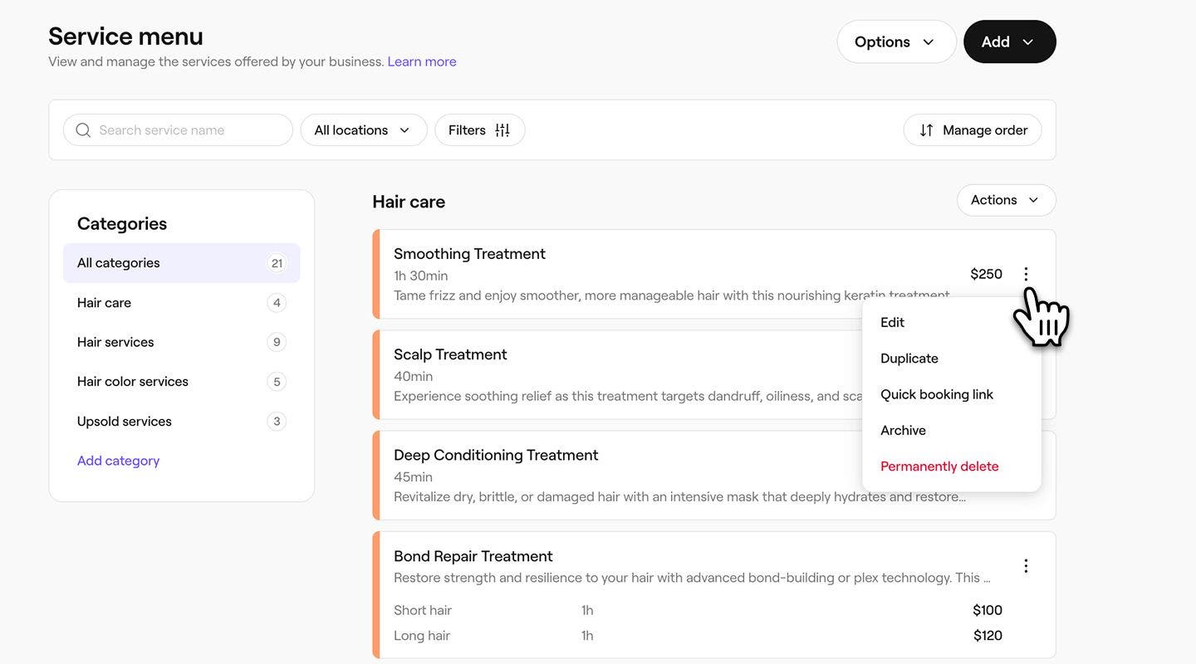
Task: Focus the Search service name field
Action: click(191, 130)
